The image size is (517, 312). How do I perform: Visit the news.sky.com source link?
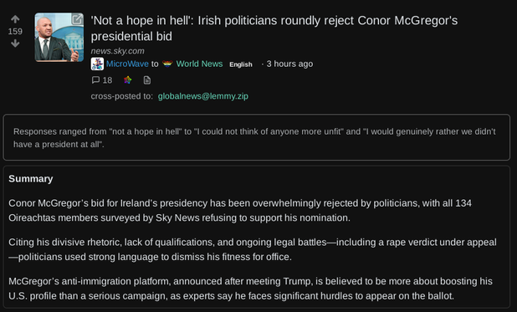pyautogui.click(x=117, y=51)
